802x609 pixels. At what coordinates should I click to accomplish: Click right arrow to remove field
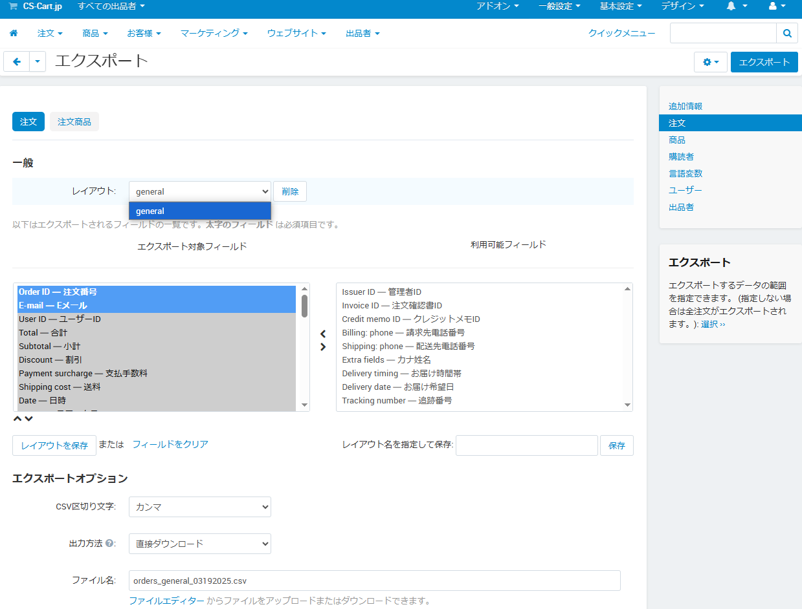[323, 347]
